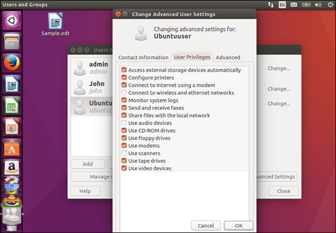Open Ubuntu Software center icon
Image resolution: width=336 pixels, height=233 pixels.
pos(12,148)
